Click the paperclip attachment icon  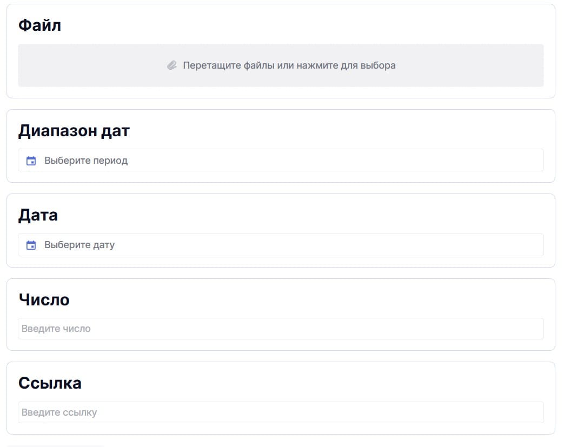[172, 65]
